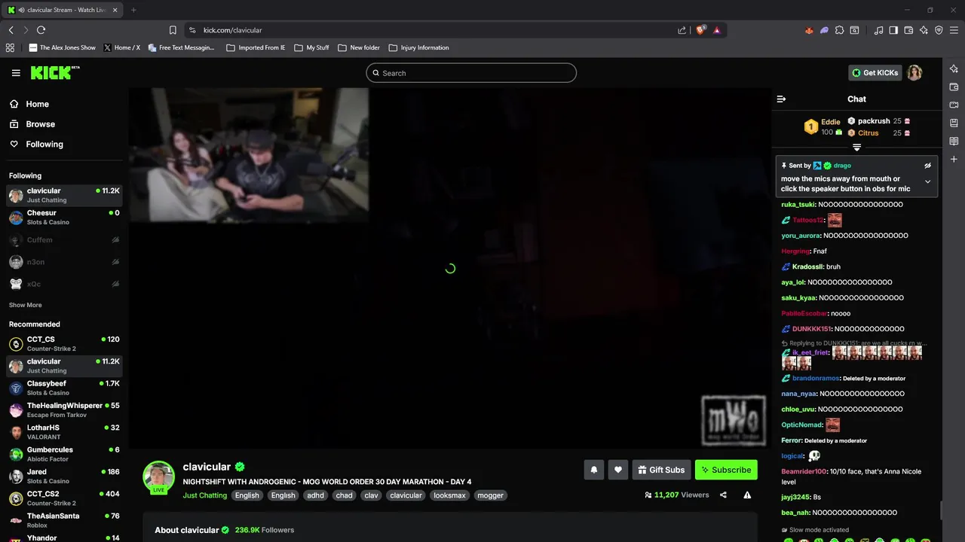Viewport: 965px width, 542px height.
Task: Click the Just Chatting category link
Action: [x=204, y=495]
